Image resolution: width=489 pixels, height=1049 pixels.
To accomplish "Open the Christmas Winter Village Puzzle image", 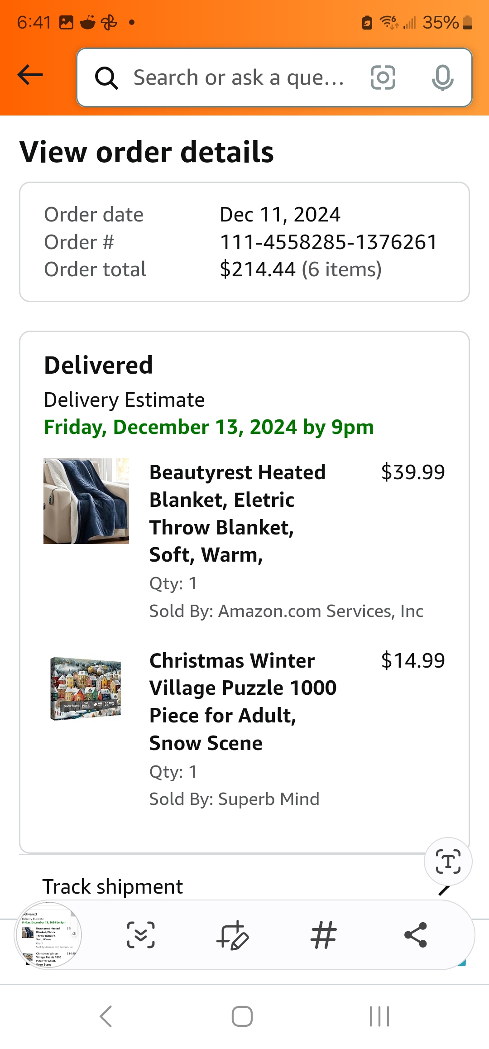I will [x=86, y=688].
